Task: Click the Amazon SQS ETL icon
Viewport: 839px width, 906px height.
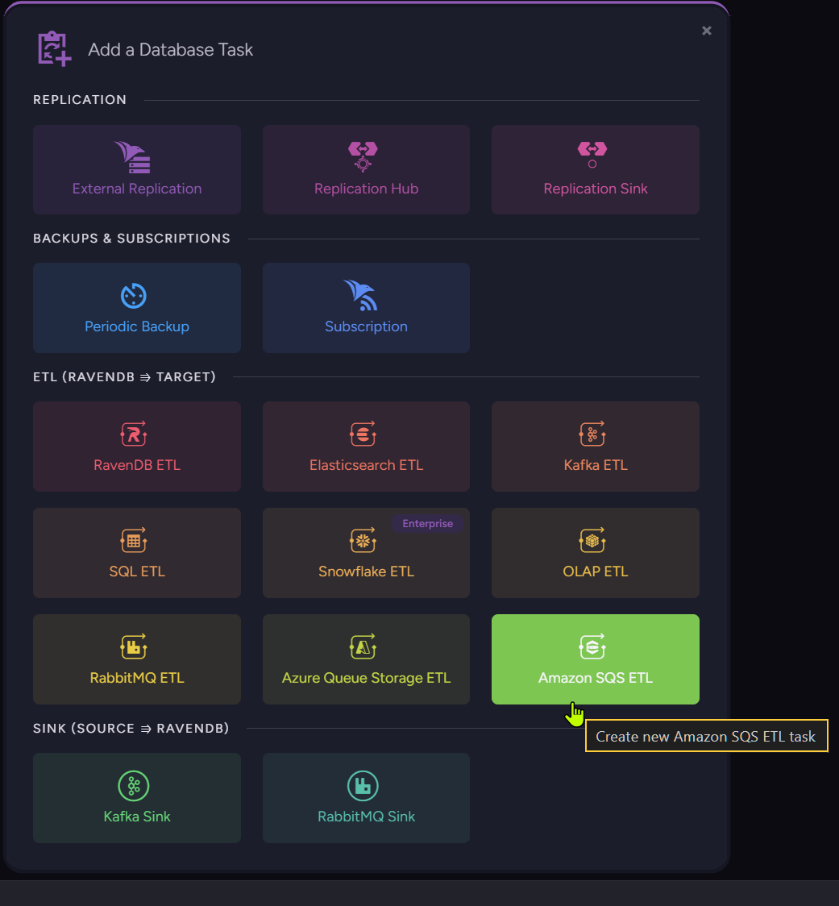Action: [x=592, y=646]
